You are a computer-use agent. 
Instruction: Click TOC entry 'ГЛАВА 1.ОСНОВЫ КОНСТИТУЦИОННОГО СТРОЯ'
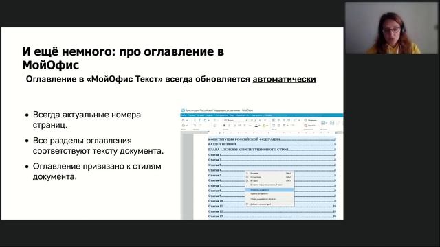pyautogui.click(x=272, y=150)
